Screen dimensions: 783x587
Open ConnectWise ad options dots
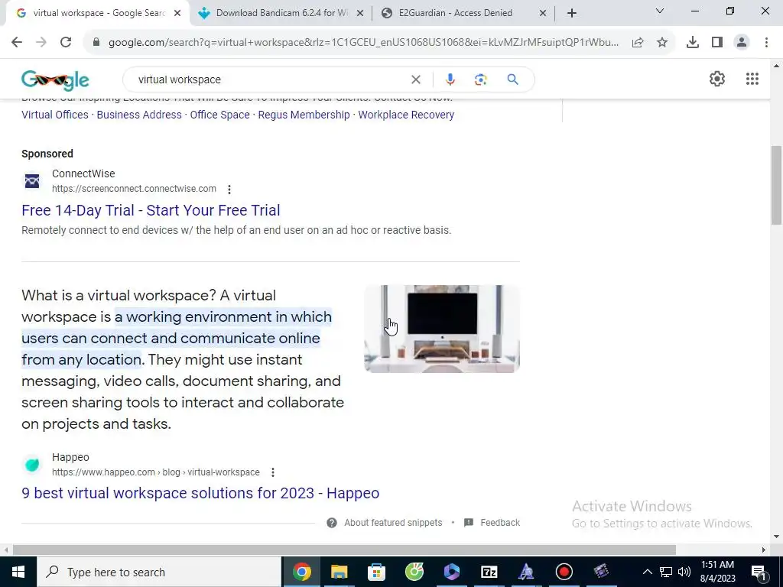coord(229,190)
